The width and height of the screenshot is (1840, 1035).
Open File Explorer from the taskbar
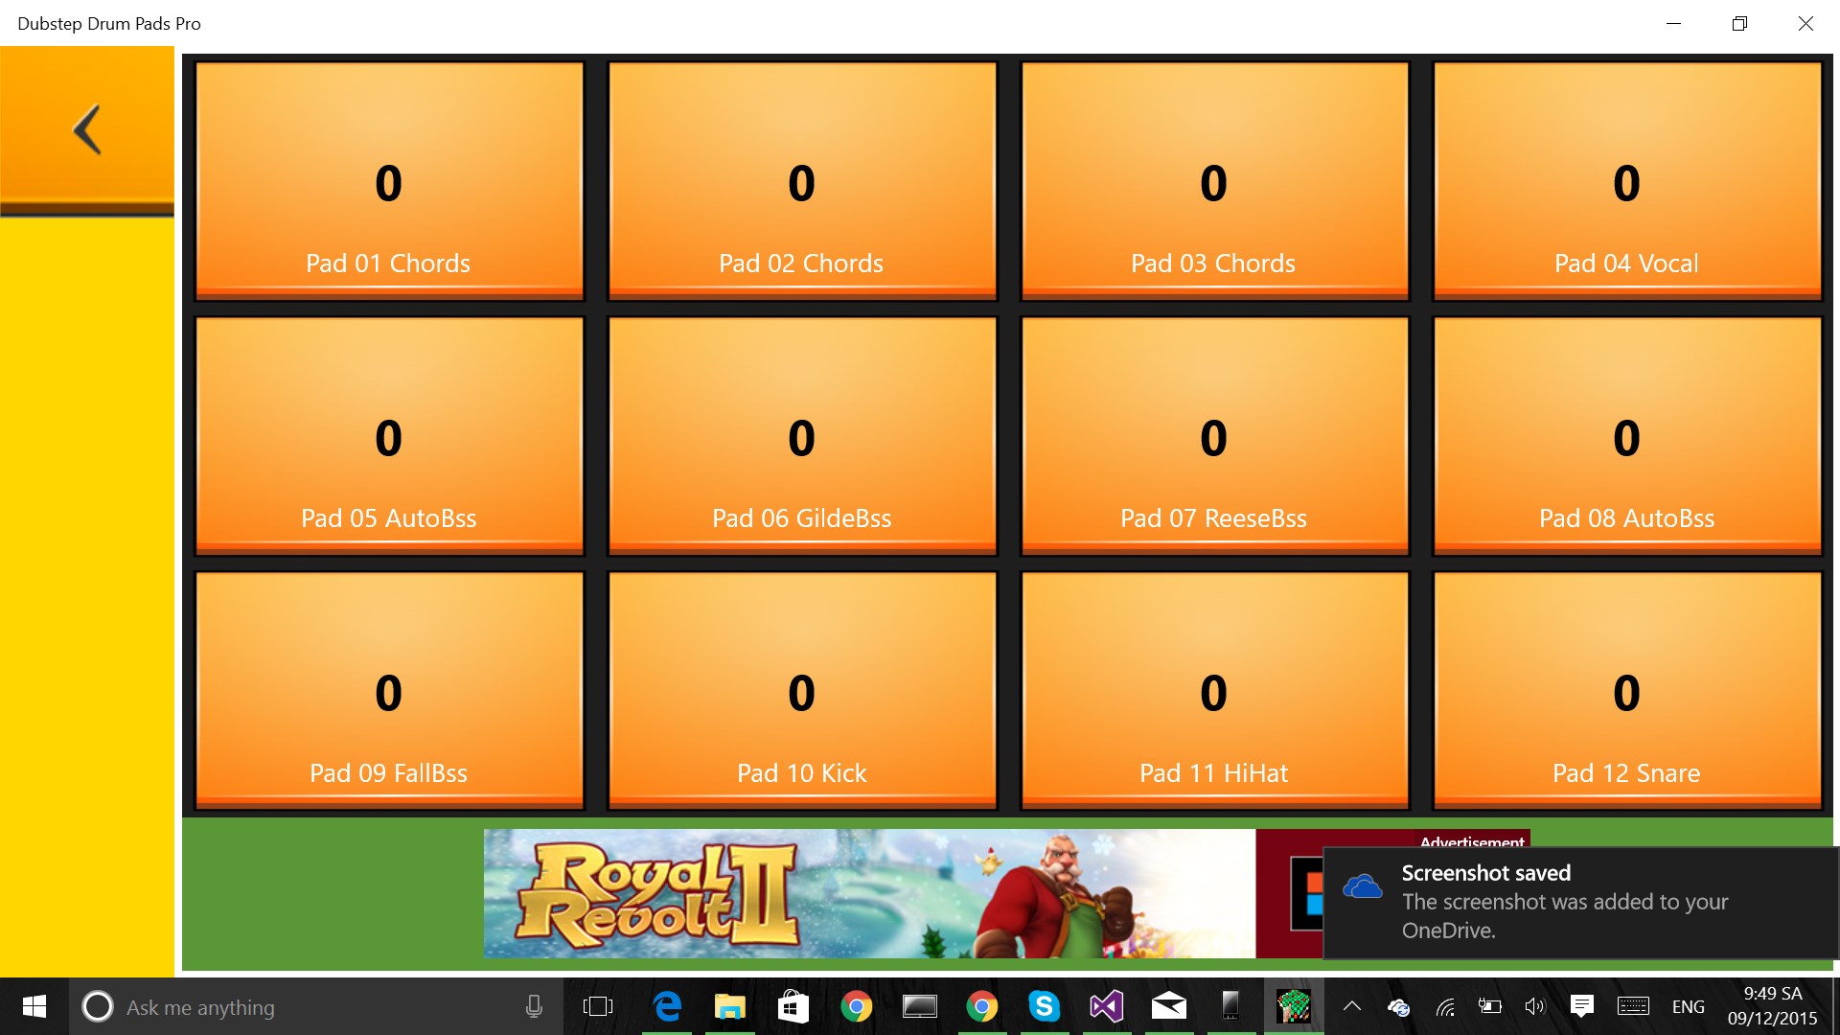tap(729, 1006)
